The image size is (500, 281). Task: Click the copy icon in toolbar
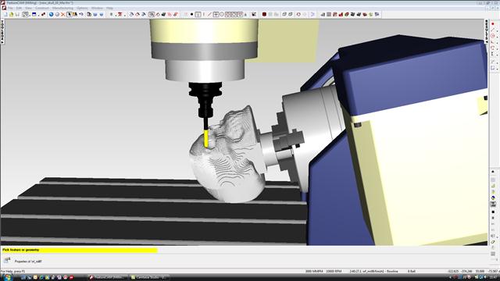tap(89, 14)
